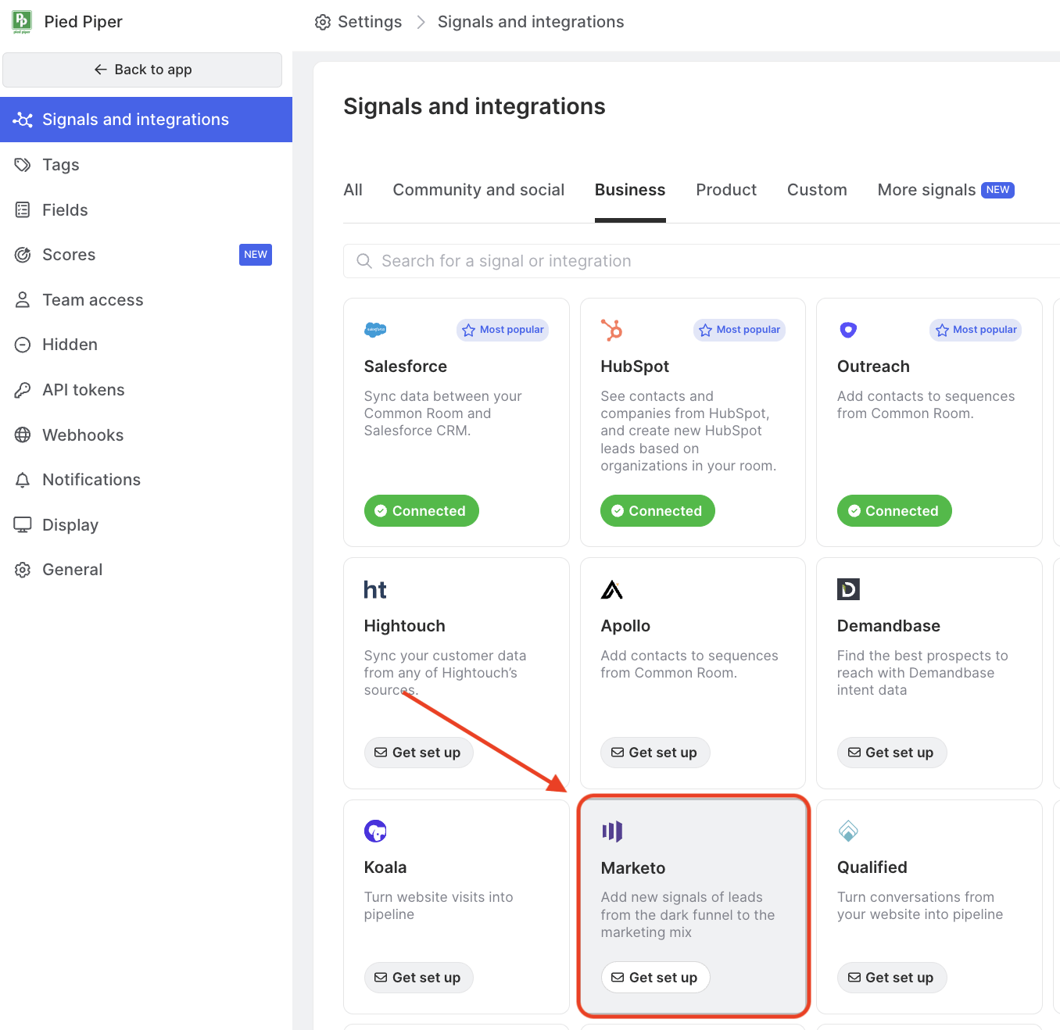
Task: Open General settings page
Action: pyautogui.click(x=146, y=570)
